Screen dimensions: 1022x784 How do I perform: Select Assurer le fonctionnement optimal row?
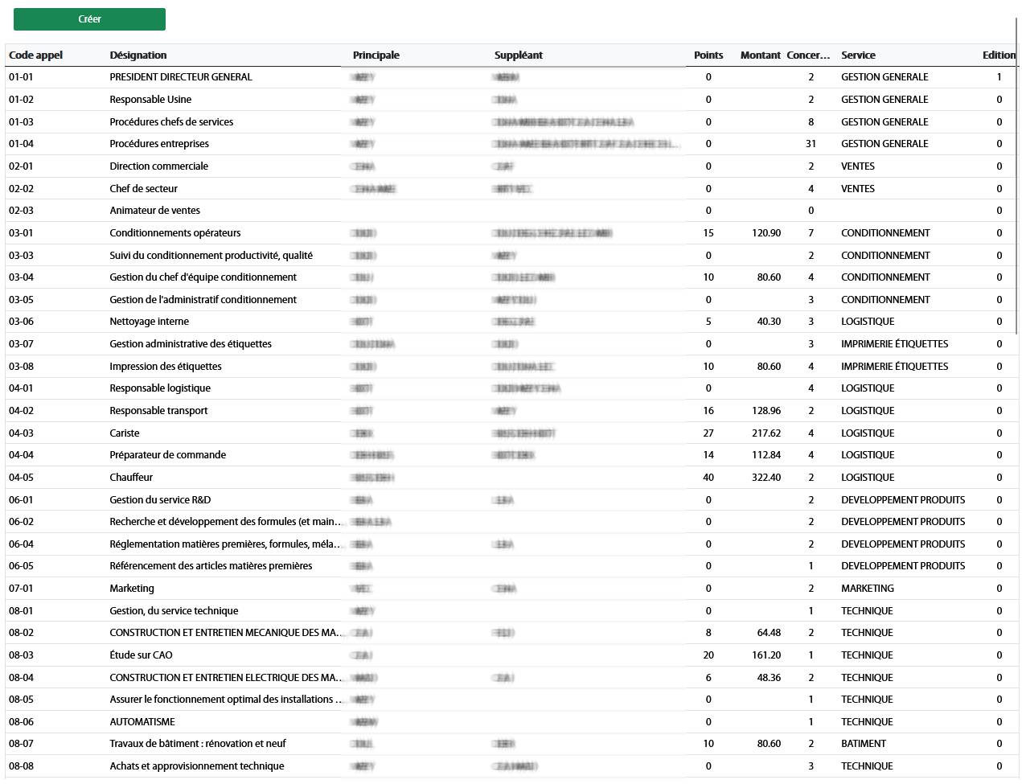coord(511,700)
